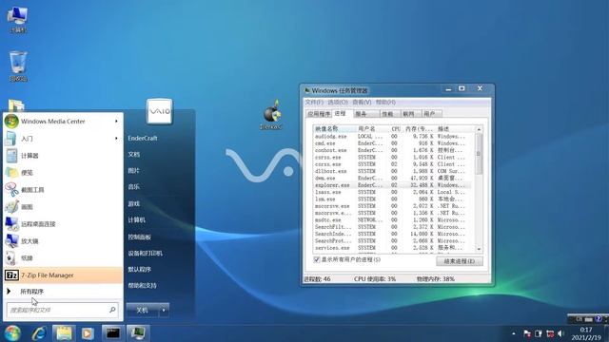609x342 pixels.
Task: Switch to the 联网 tab
Action: (x=410, y=114)
